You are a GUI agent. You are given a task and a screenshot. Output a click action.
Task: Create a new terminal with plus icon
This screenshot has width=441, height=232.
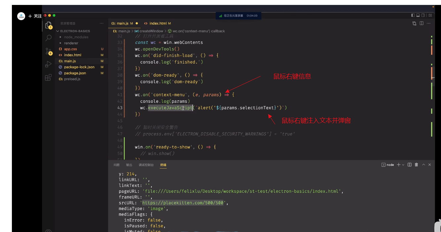tap(399, 165)
